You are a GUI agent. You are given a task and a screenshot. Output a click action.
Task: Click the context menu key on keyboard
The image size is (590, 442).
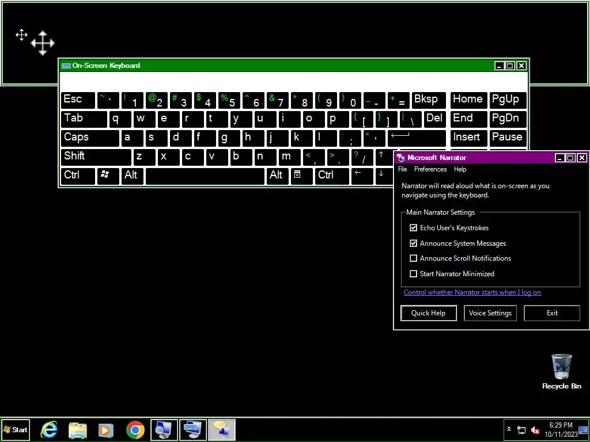[x=302, y=176]
